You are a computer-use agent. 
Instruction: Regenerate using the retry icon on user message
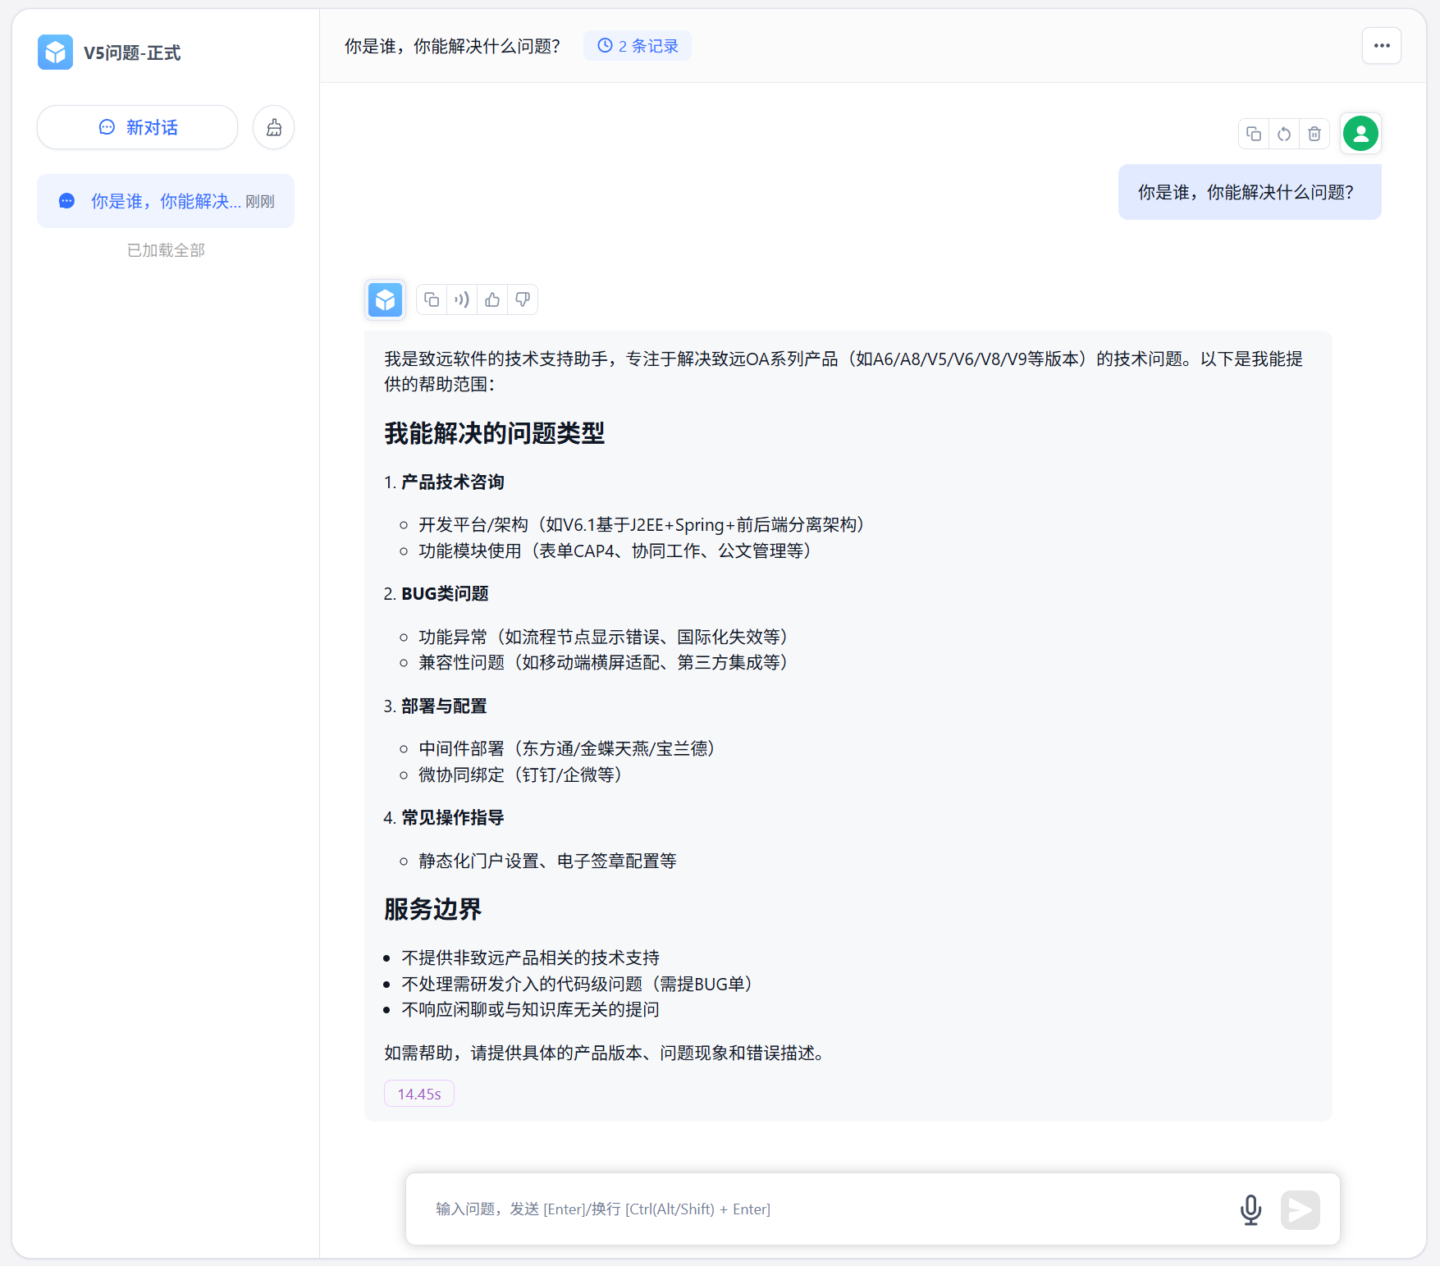coord(1284,134)
